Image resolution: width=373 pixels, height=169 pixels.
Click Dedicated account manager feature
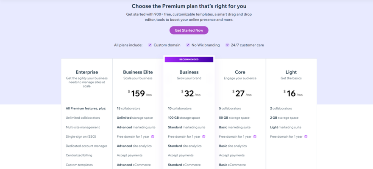pos(86,146)
